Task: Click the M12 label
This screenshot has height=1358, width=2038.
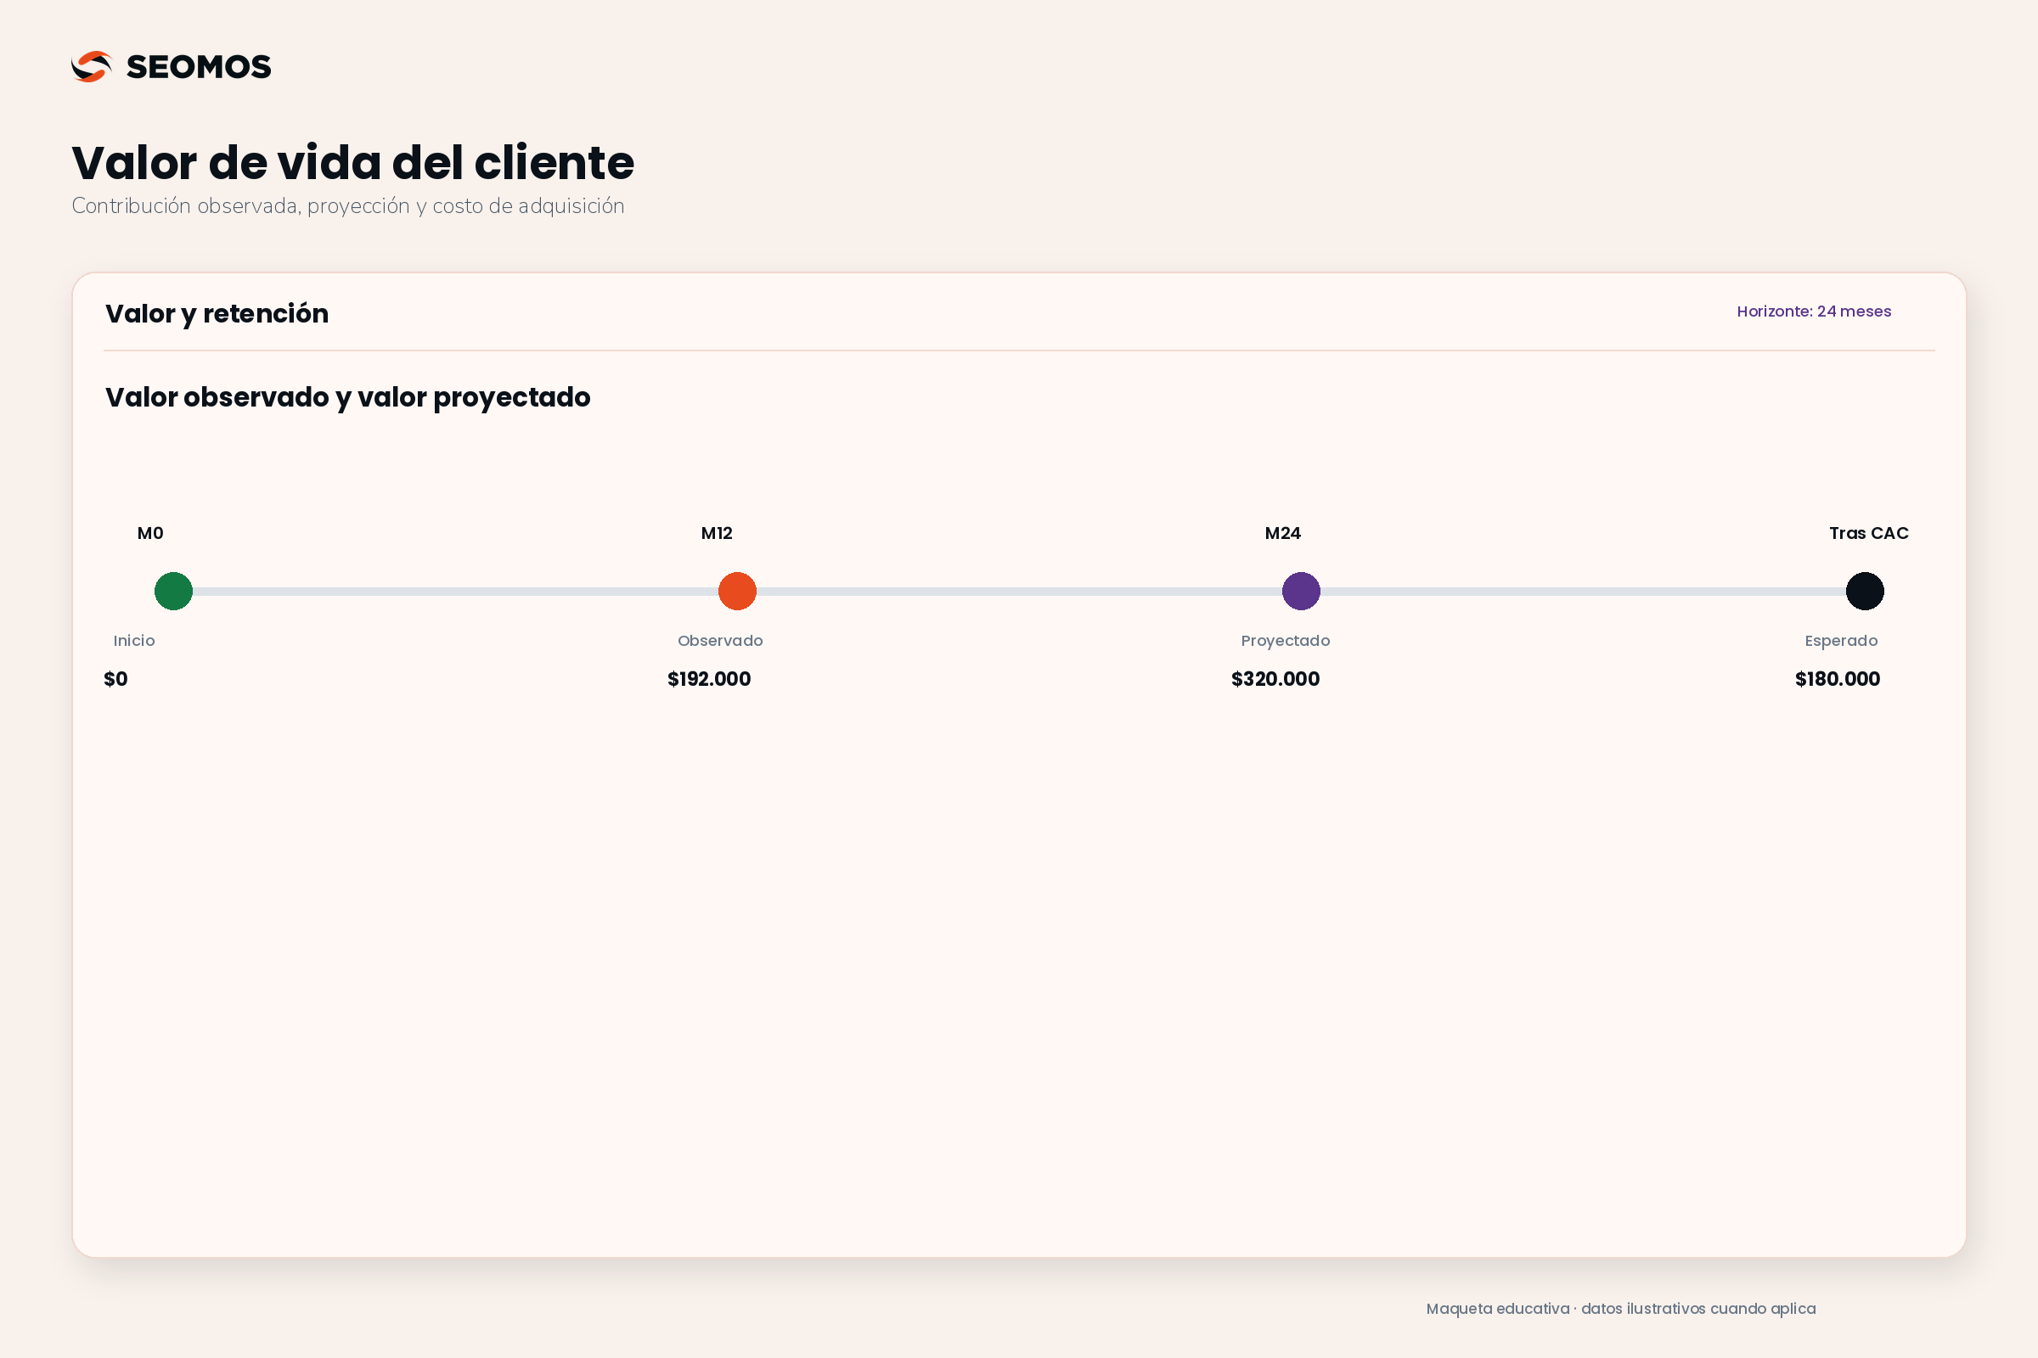Action: point(717,534)
